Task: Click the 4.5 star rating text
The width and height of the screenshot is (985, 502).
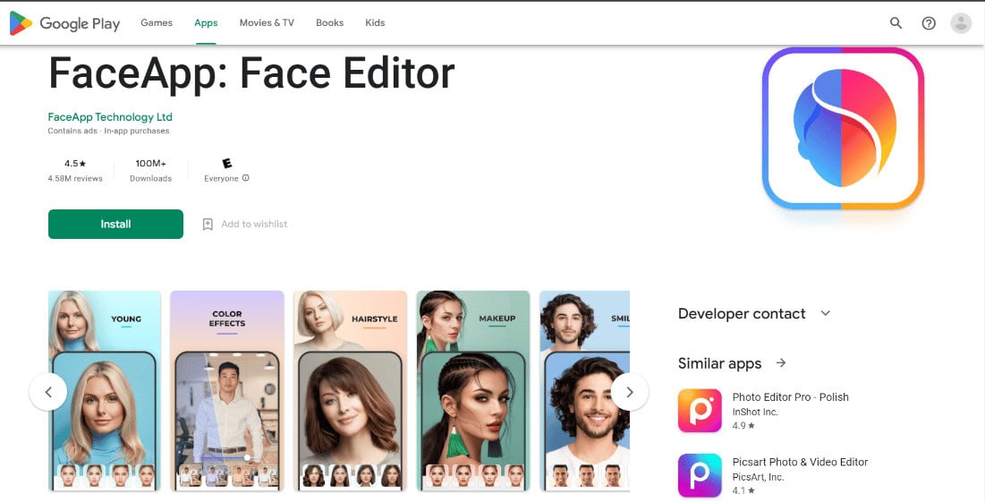Action: coord(75,164)
